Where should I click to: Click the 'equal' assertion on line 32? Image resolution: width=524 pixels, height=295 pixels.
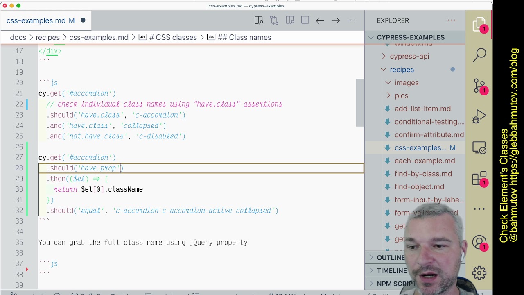(90, 211)
